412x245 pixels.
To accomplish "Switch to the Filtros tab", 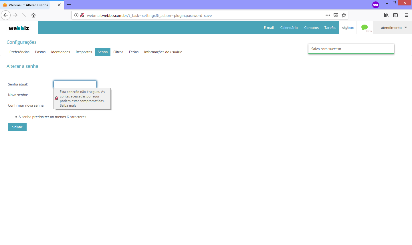I will [118, 52].
